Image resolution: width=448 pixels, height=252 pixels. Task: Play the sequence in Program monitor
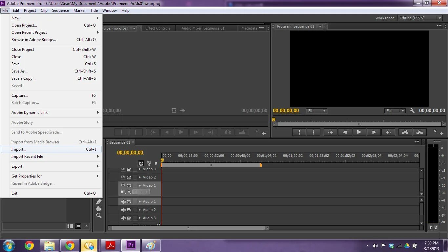[x=359, y=132]
